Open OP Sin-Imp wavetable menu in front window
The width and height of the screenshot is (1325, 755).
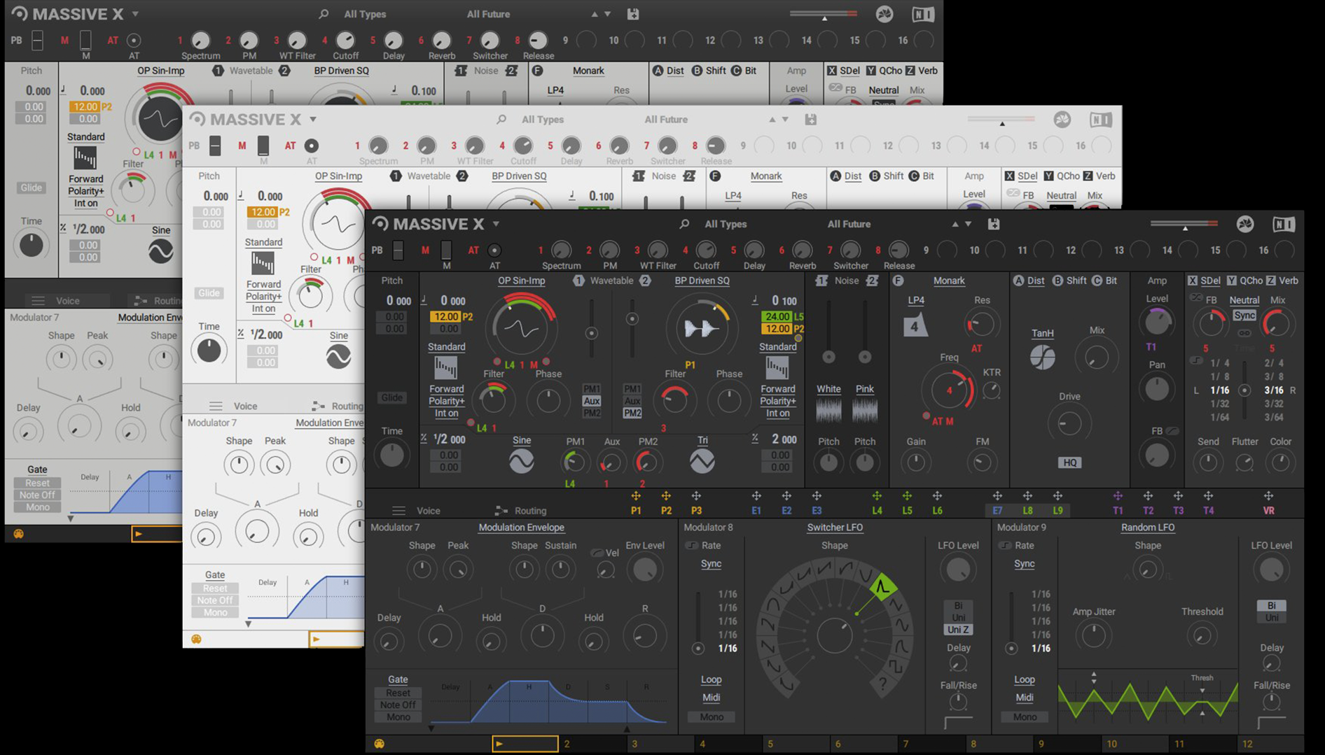point(521,281)
